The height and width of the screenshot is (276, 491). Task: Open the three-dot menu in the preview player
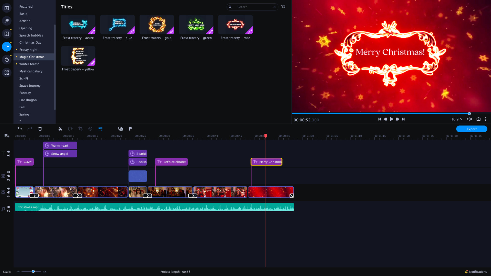[x=486, y=119]
